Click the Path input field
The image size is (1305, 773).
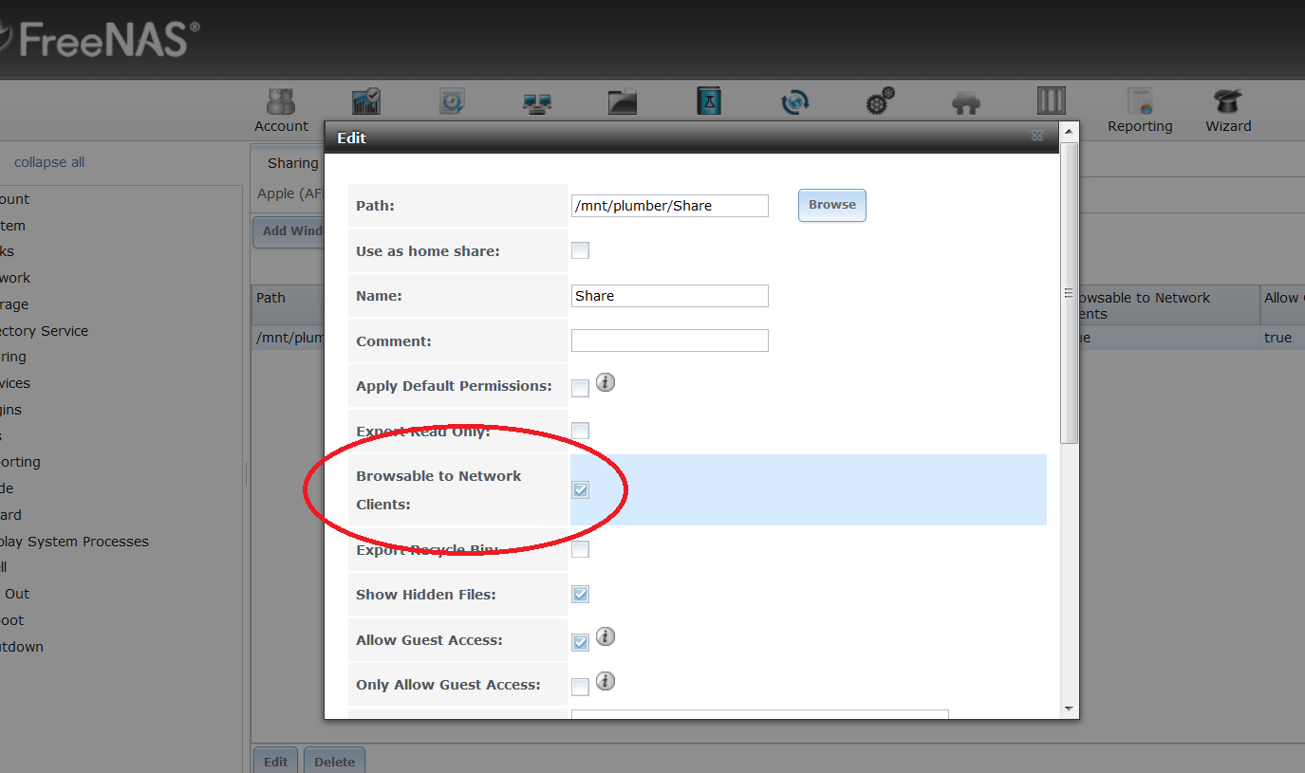point(670,205)
